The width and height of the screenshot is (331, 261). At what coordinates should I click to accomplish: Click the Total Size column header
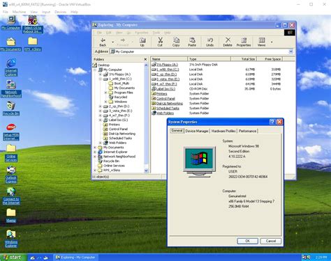pos(244,59)
